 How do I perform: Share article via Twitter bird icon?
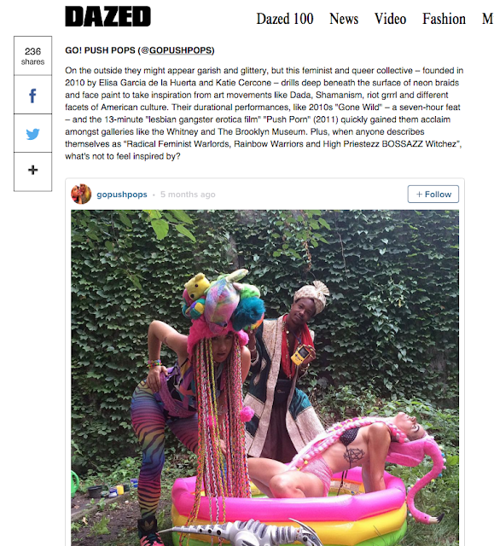(32, 134)
